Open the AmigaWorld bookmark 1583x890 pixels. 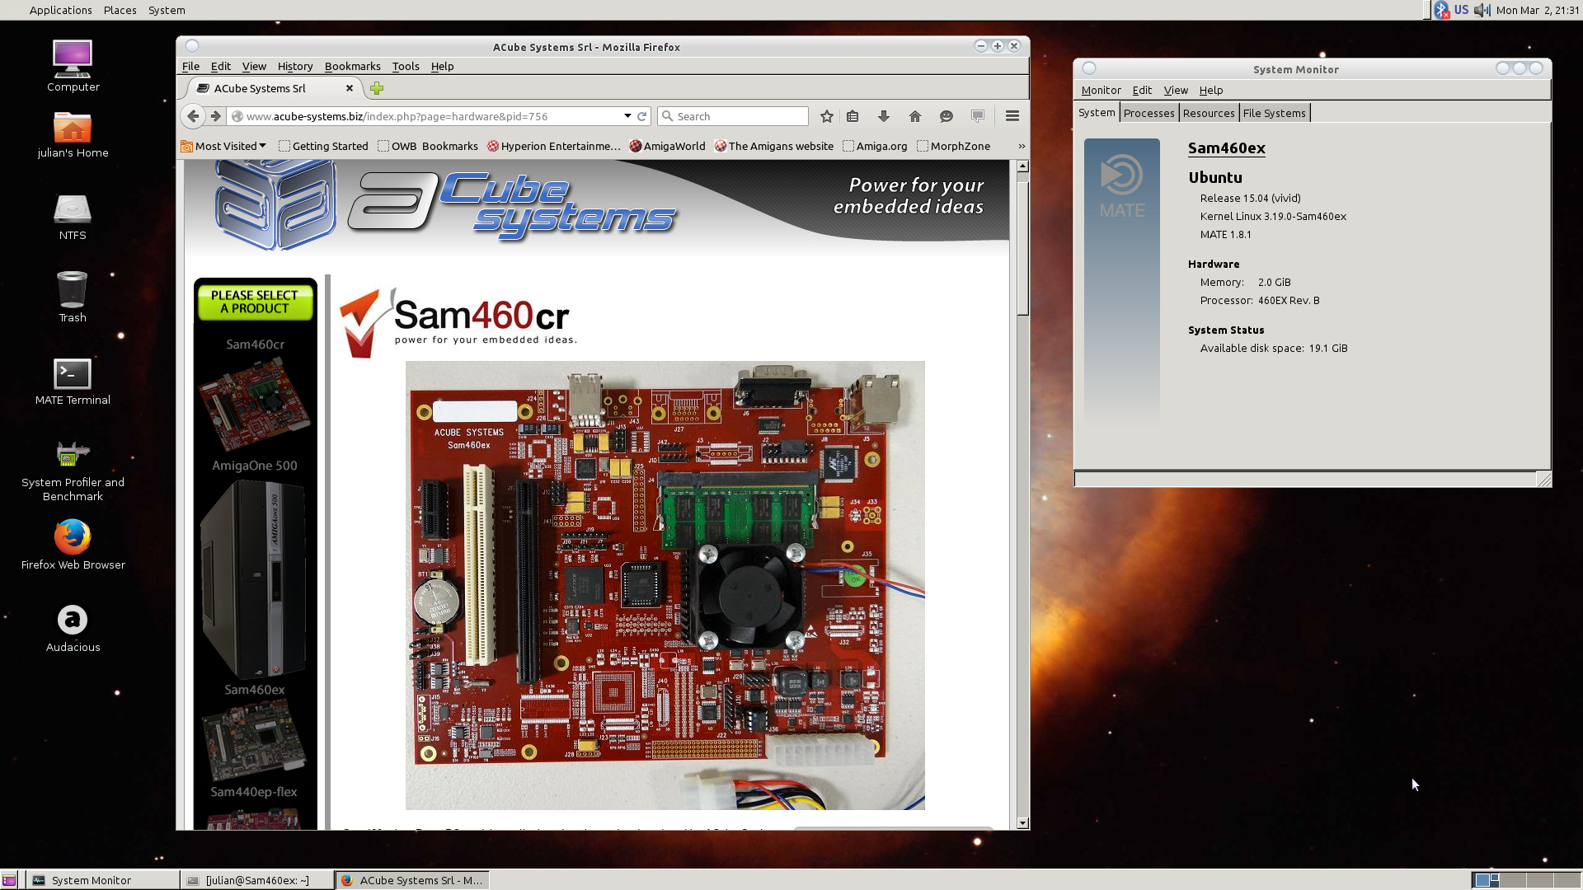click(x=667, y=146)
